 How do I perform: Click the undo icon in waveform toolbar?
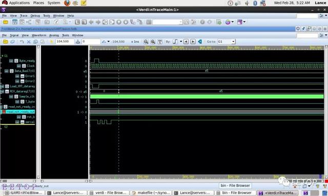coord(22,42)
